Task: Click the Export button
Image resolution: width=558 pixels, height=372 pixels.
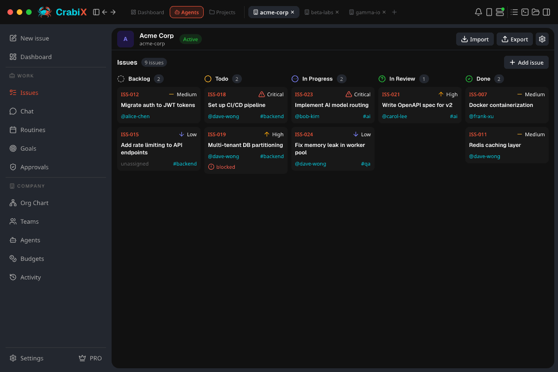Action: 515,39
